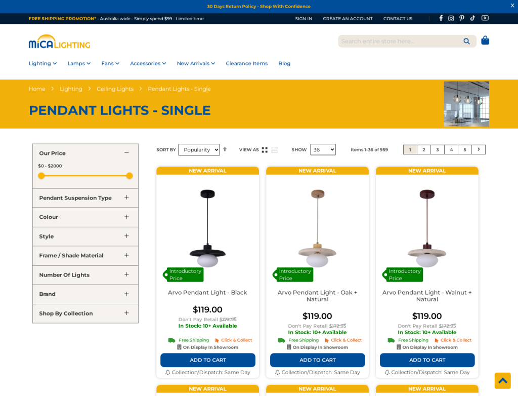Go to next results page arrow

(479, 149)
